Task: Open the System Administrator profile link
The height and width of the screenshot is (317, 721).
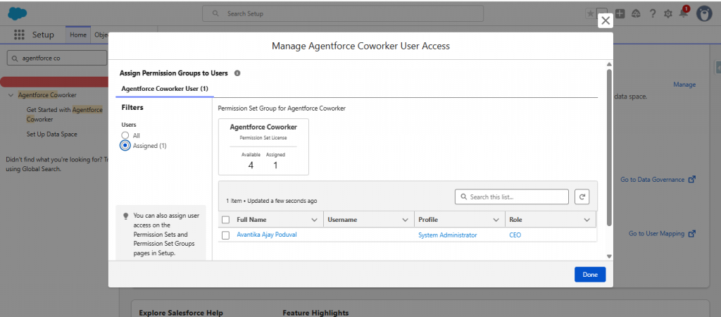Action: coord(447,235)
